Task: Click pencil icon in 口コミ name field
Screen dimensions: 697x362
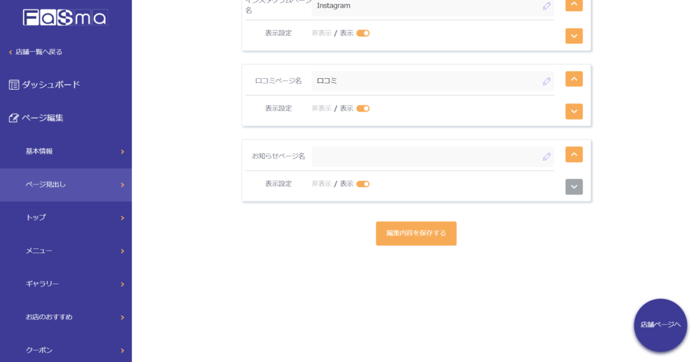Action: (547, 81)
